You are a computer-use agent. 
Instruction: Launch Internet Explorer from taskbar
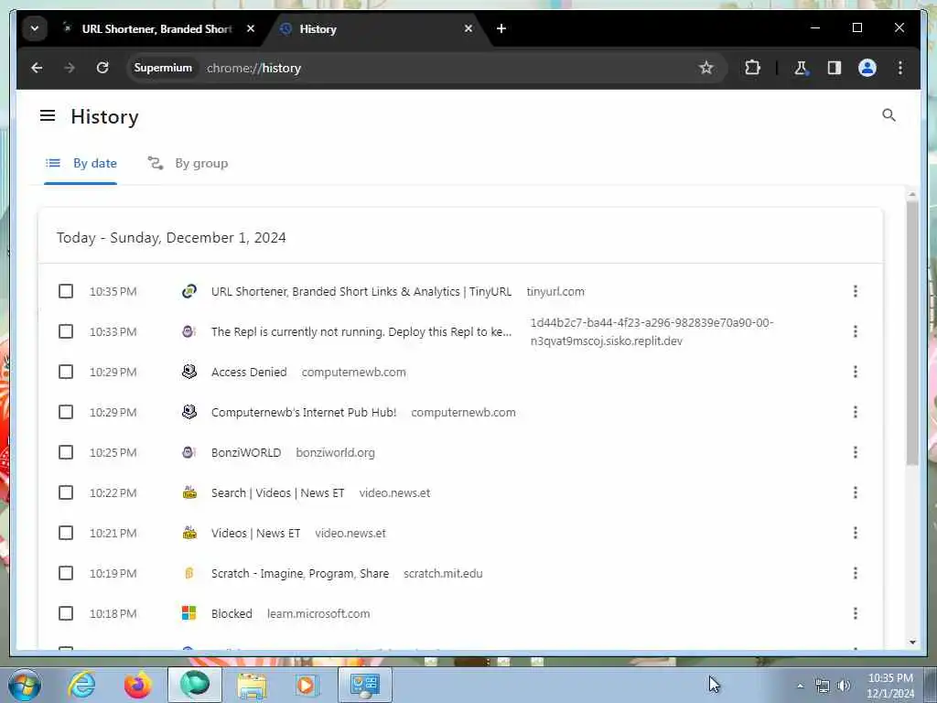(81, 685)
